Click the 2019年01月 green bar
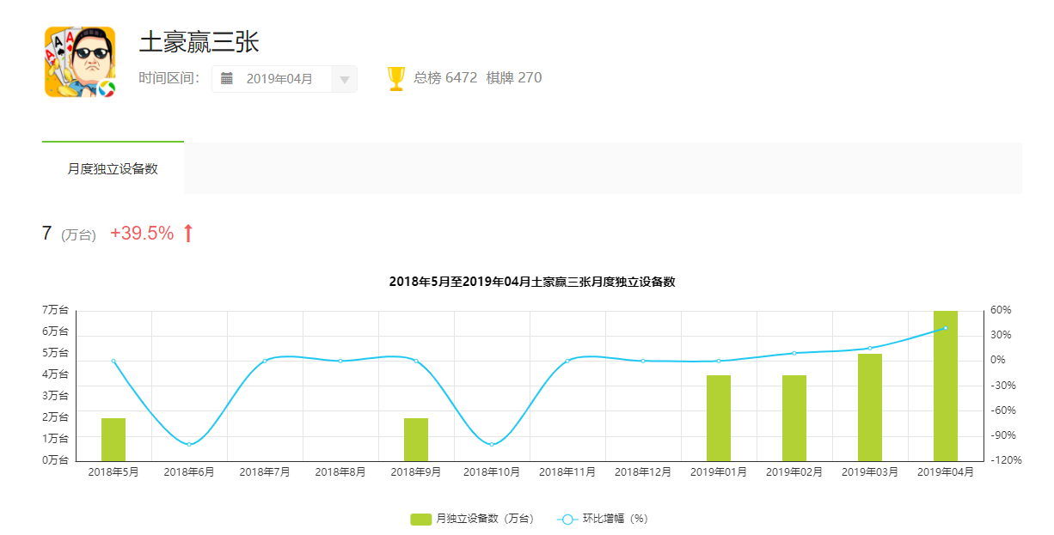Viewport: 1054px width, 535px height. click(x=719, y=418)
